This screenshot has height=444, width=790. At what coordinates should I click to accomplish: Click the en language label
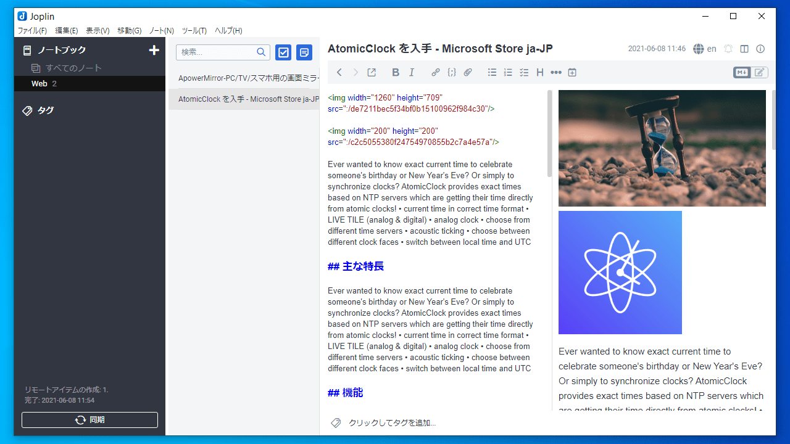712,49
